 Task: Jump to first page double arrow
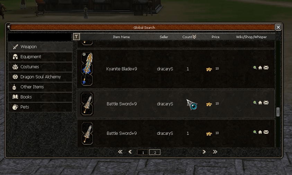pos(120,152)
